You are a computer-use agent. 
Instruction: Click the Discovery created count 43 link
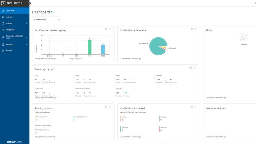click(x=126, y=93)
